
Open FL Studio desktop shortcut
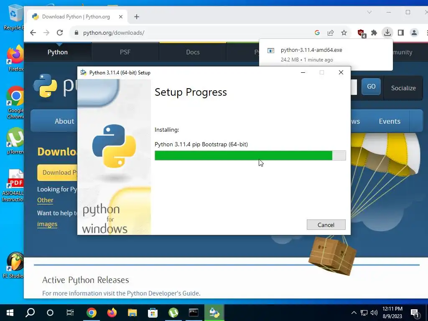tap(14, 265)
